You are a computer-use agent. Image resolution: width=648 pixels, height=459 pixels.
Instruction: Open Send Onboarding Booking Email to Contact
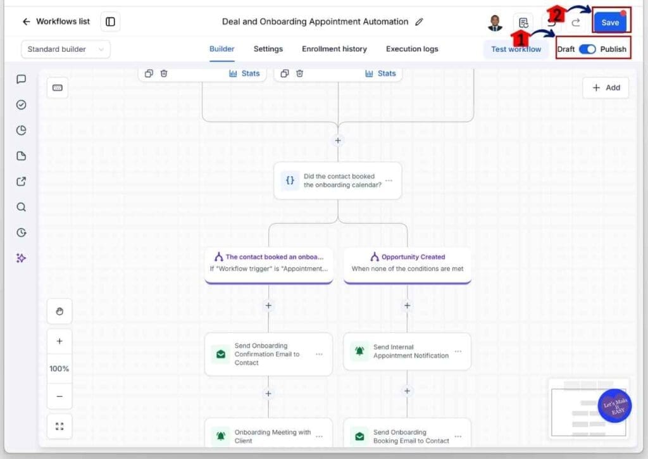click(407, 434)
